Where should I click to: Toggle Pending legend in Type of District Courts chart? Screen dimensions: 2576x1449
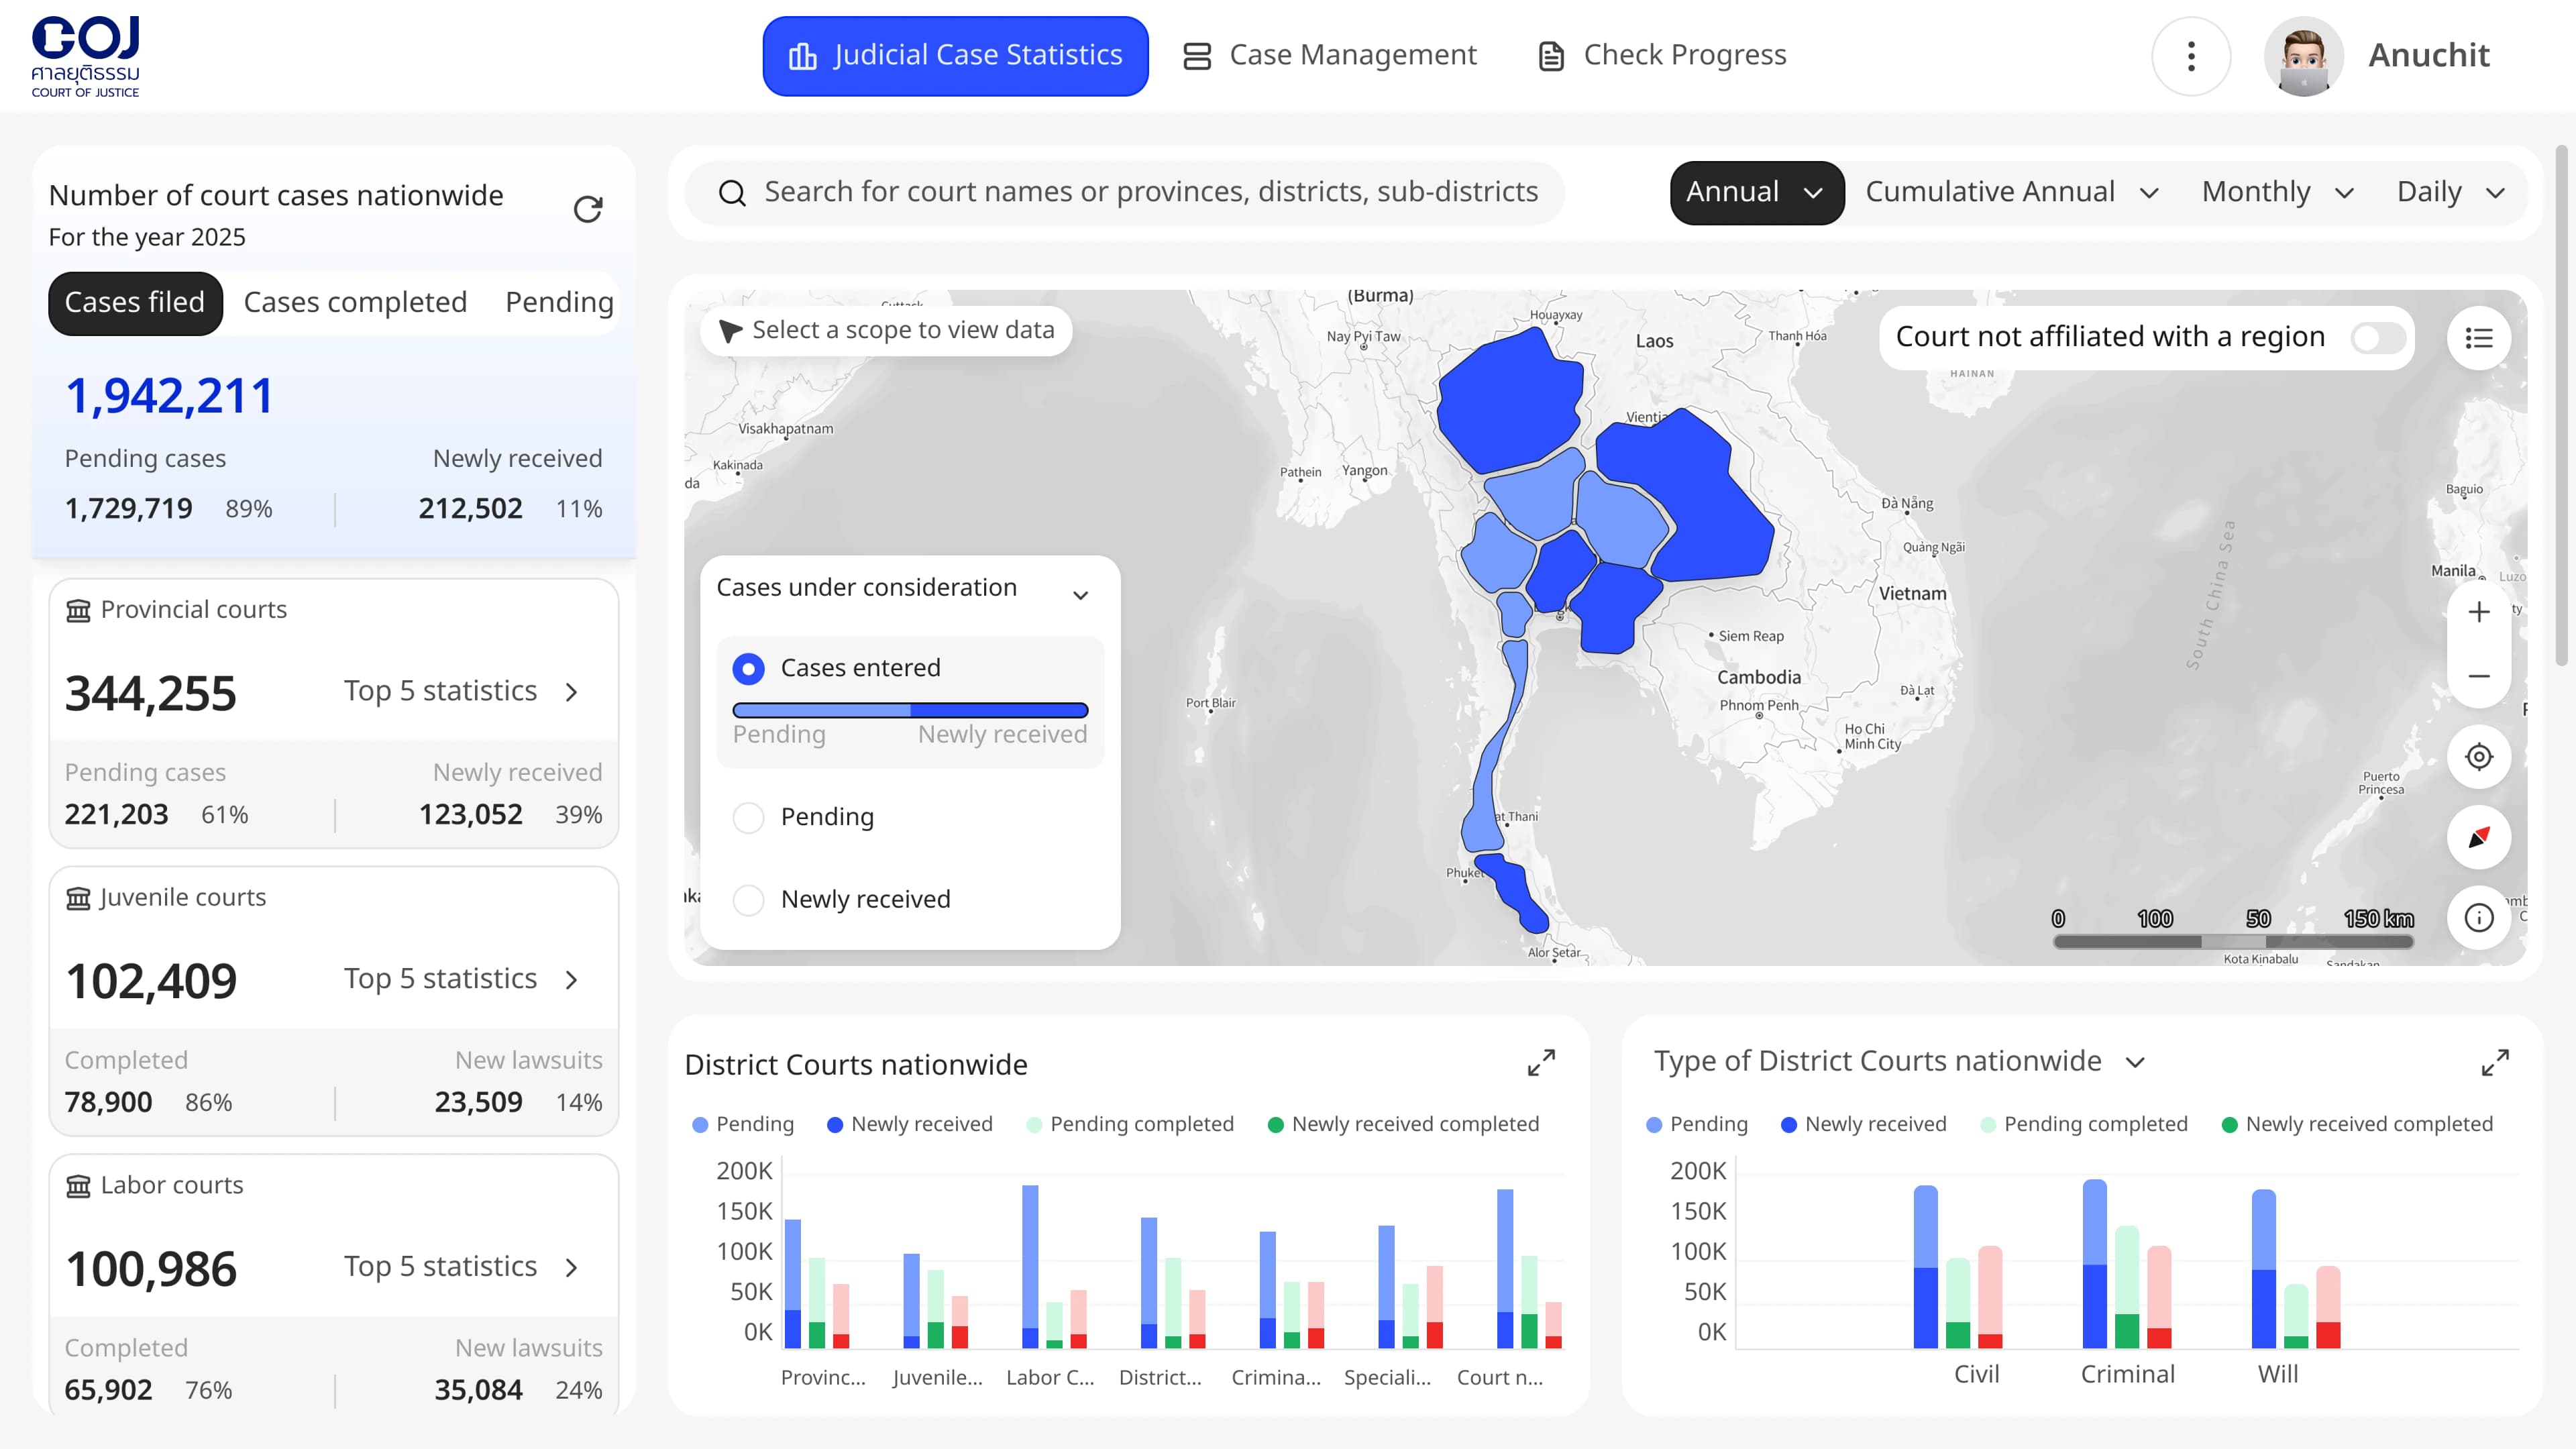pos(1697,1124)
